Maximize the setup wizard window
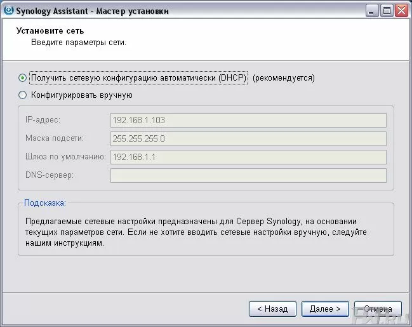412x327 pixels. (387, 11)
